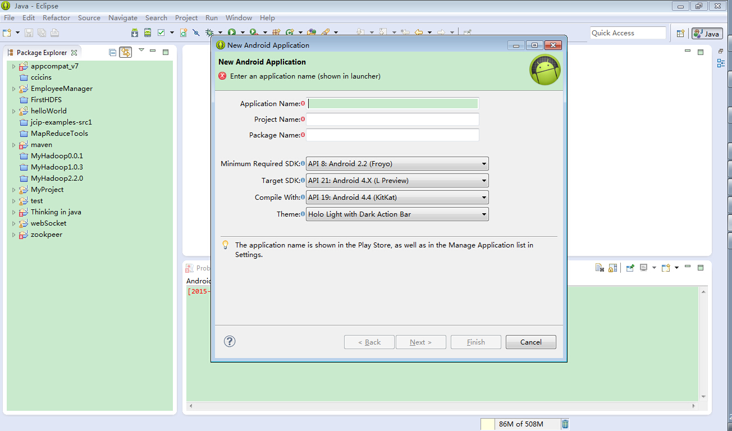Click the Back navigation arrow in toolbar
732x431 pixels.
coord(419,33)
